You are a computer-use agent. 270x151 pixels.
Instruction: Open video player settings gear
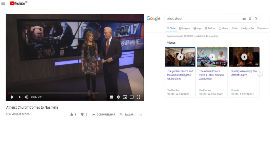(118, 97)
